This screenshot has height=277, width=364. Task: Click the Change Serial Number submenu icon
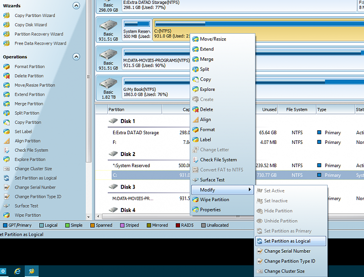point(260,251)
